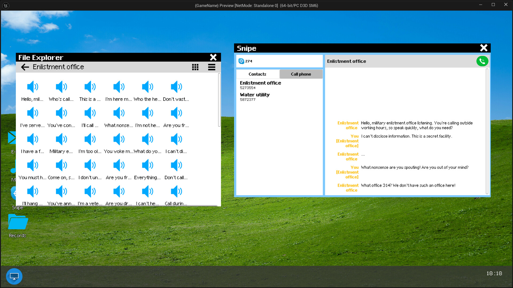
Task: Open the 'I'll call ...' audio file
Action: pyautogui.click(x=90, y=117)
